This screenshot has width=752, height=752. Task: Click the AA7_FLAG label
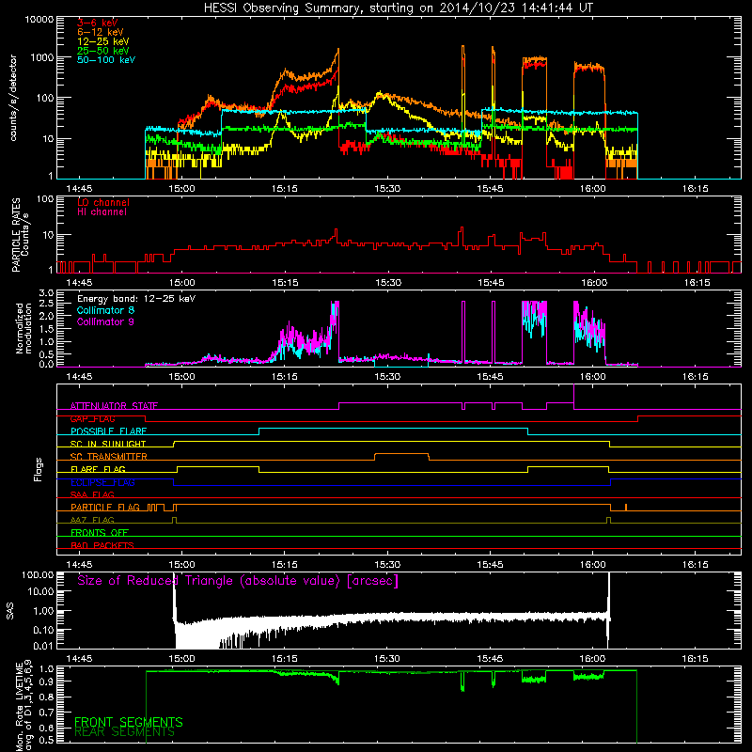pyautogui.click(x=92, y=520)
